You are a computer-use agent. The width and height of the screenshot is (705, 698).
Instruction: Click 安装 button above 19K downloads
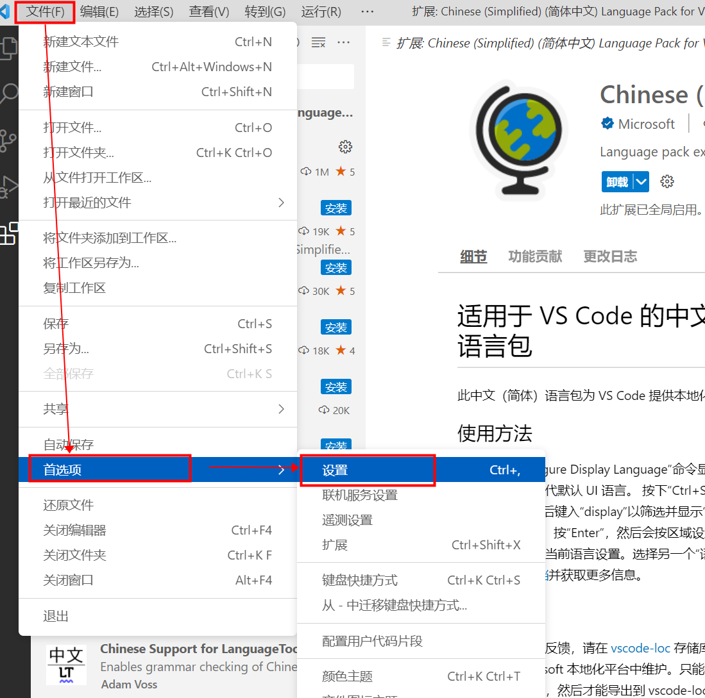click(336, 208)
